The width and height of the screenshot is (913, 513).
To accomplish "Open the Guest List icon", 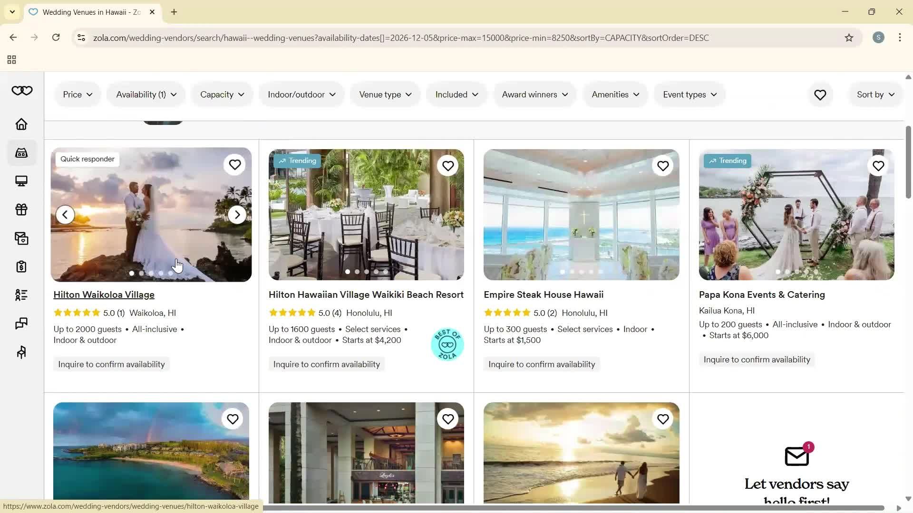I will pos(21,295).
